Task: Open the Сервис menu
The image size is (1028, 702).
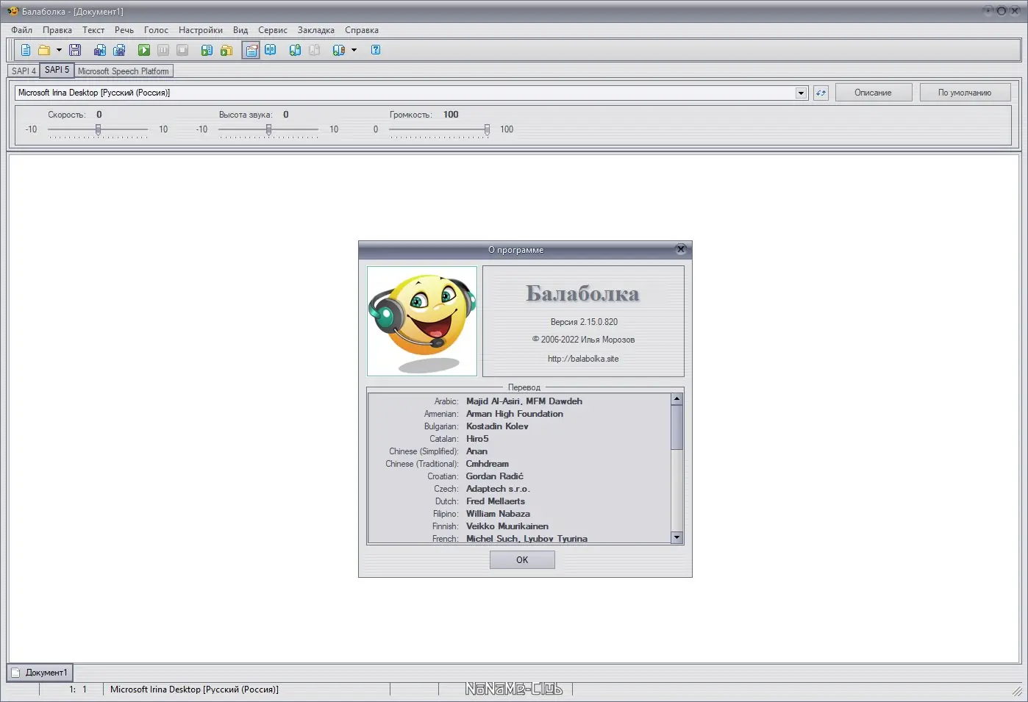Action: 273,30
